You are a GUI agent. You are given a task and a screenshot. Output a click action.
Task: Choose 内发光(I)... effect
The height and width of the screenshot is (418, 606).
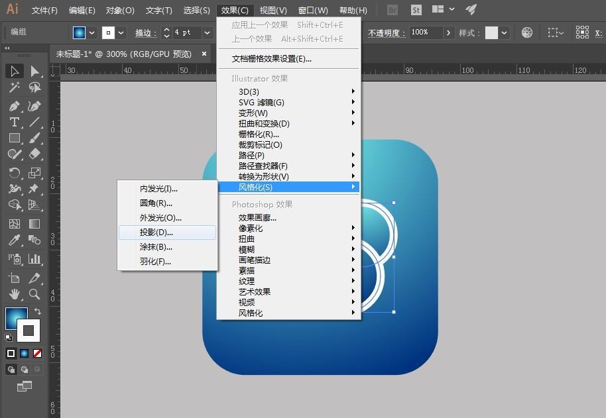click(167, 189)
